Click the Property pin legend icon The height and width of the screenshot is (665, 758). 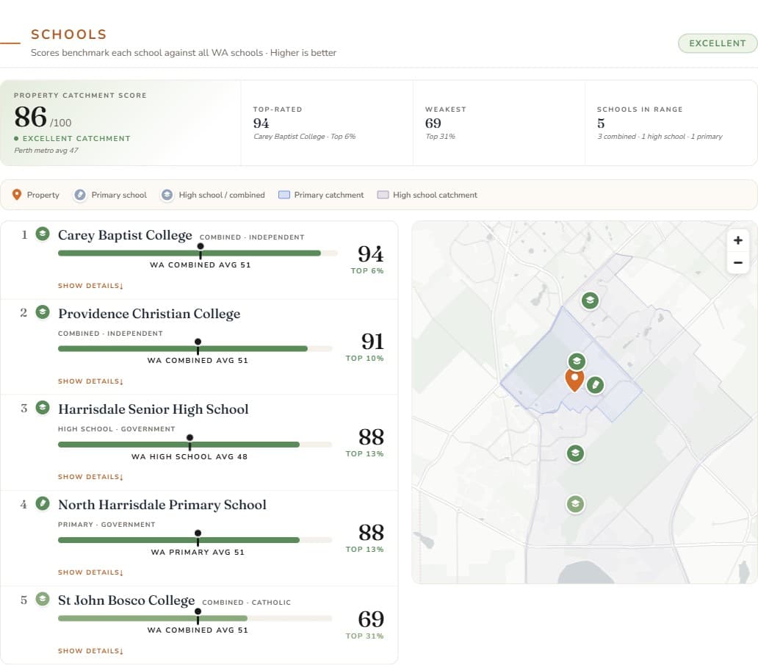[x=17, y=195]
